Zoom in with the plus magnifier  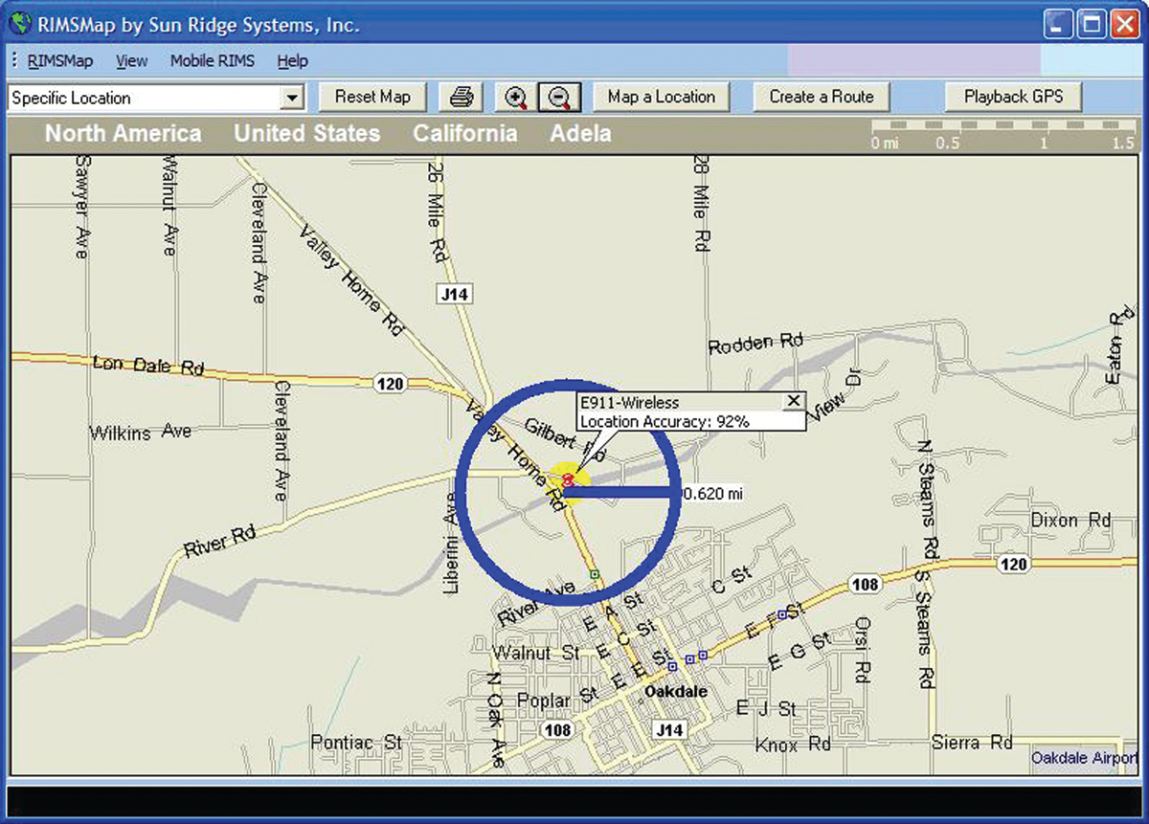point(516,97)
